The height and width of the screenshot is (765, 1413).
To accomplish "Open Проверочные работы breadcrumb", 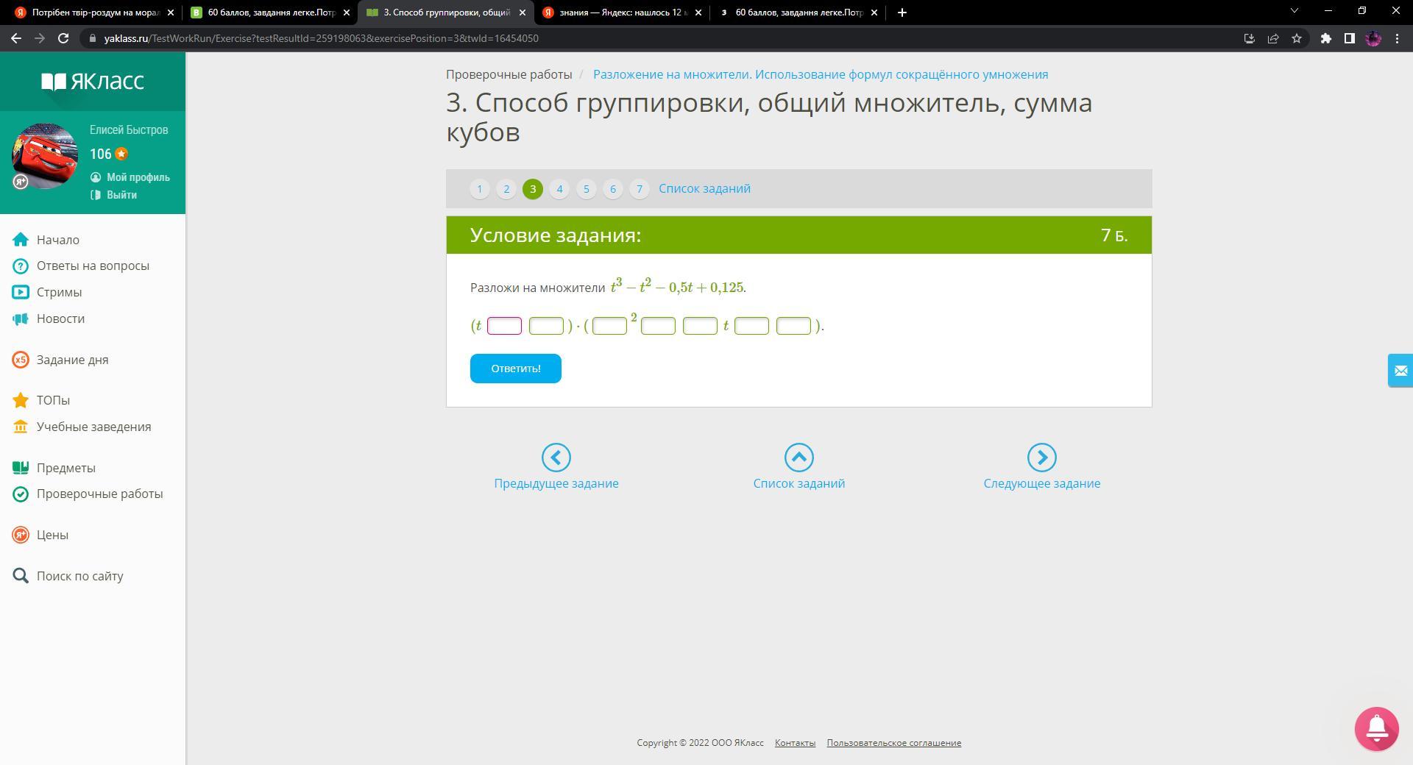I will [509, 74].
